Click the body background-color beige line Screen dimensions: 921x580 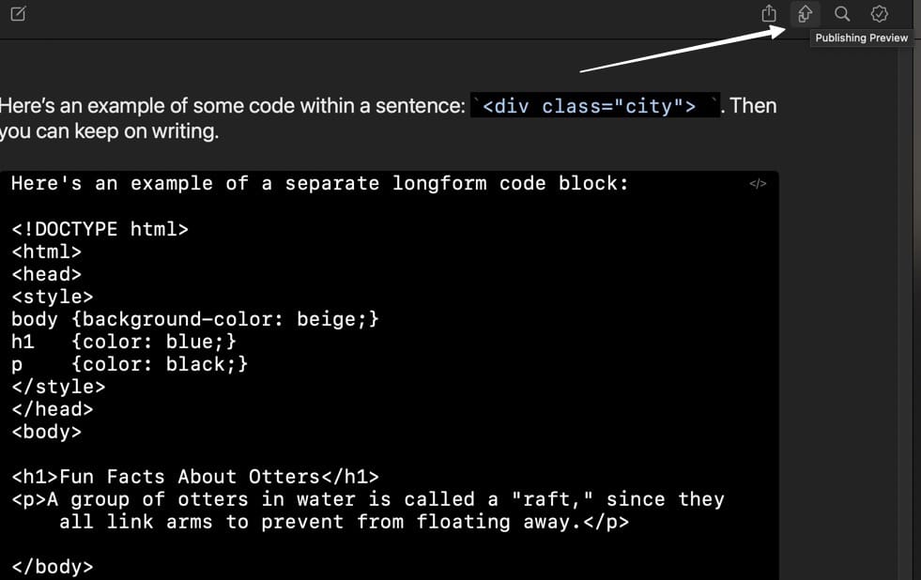[195, 319]
